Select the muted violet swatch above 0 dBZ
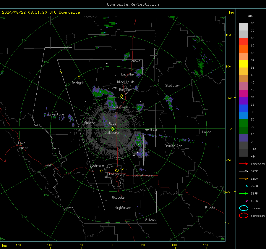Image resolution: width=266 pixels, height=249 pixels. (x=244, y=138)
